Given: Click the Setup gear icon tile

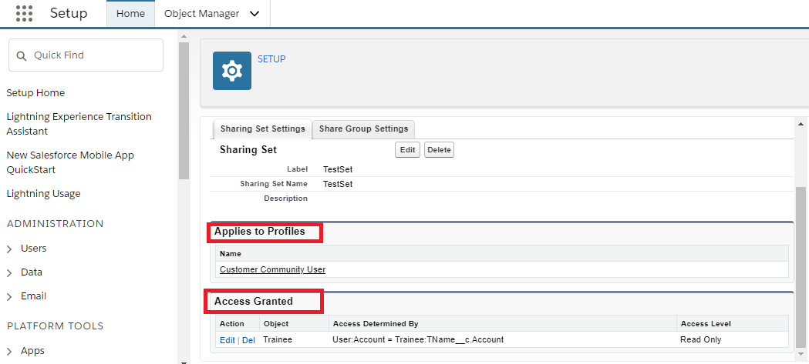Looking at the screenshot, I should (x=232, y=71).
